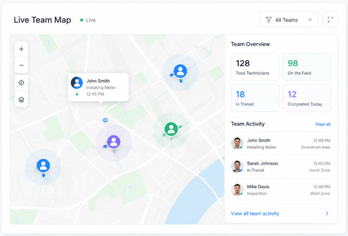The image size is (348, 236).
Task: Open the All Teams dropdown
Action: pyautogui.click(x=289, y=19)
